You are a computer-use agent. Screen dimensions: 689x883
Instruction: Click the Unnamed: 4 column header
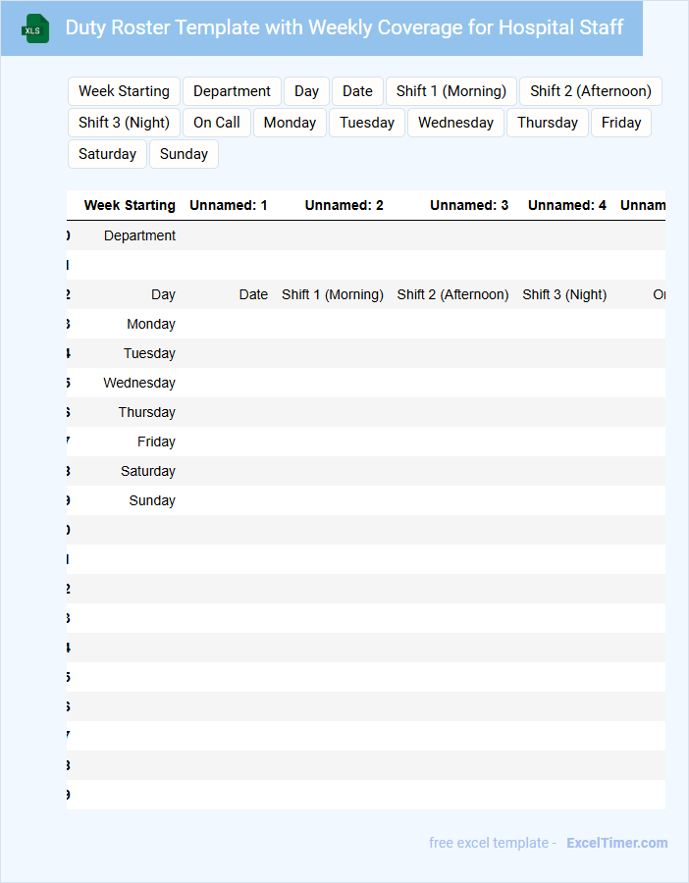coord(566,206)
